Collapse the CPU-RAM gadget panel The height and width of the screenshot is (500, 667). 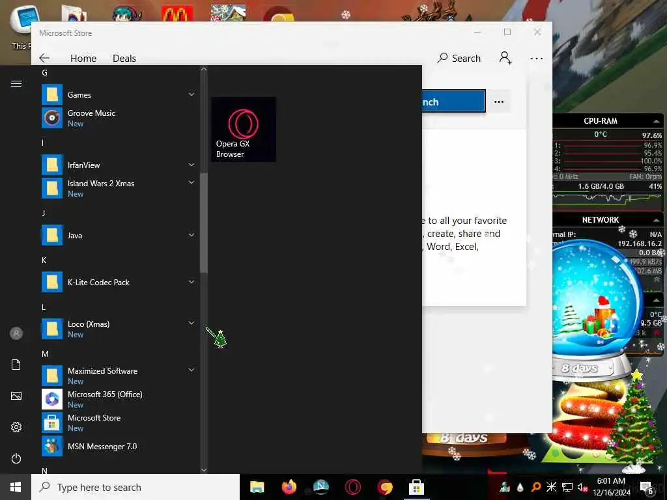[656, 122]
